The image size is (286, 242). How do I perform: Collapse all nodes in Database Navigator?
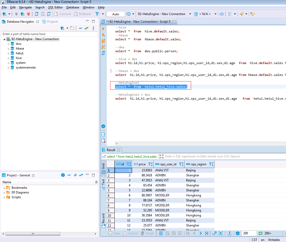point(80,28)
